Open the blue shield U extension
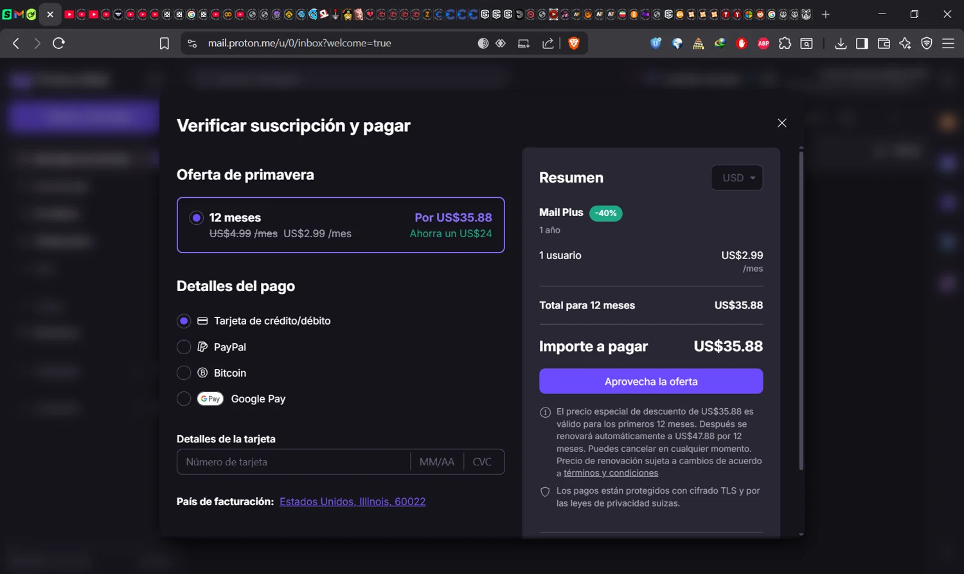This screenshot has height=574, width=964. tap(656, 43)
